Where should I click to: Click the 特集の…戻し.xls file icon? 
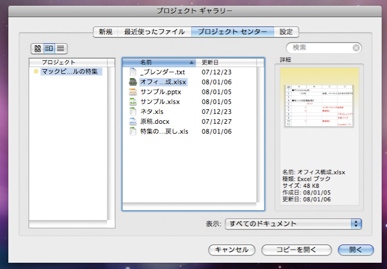coord(133,131)
